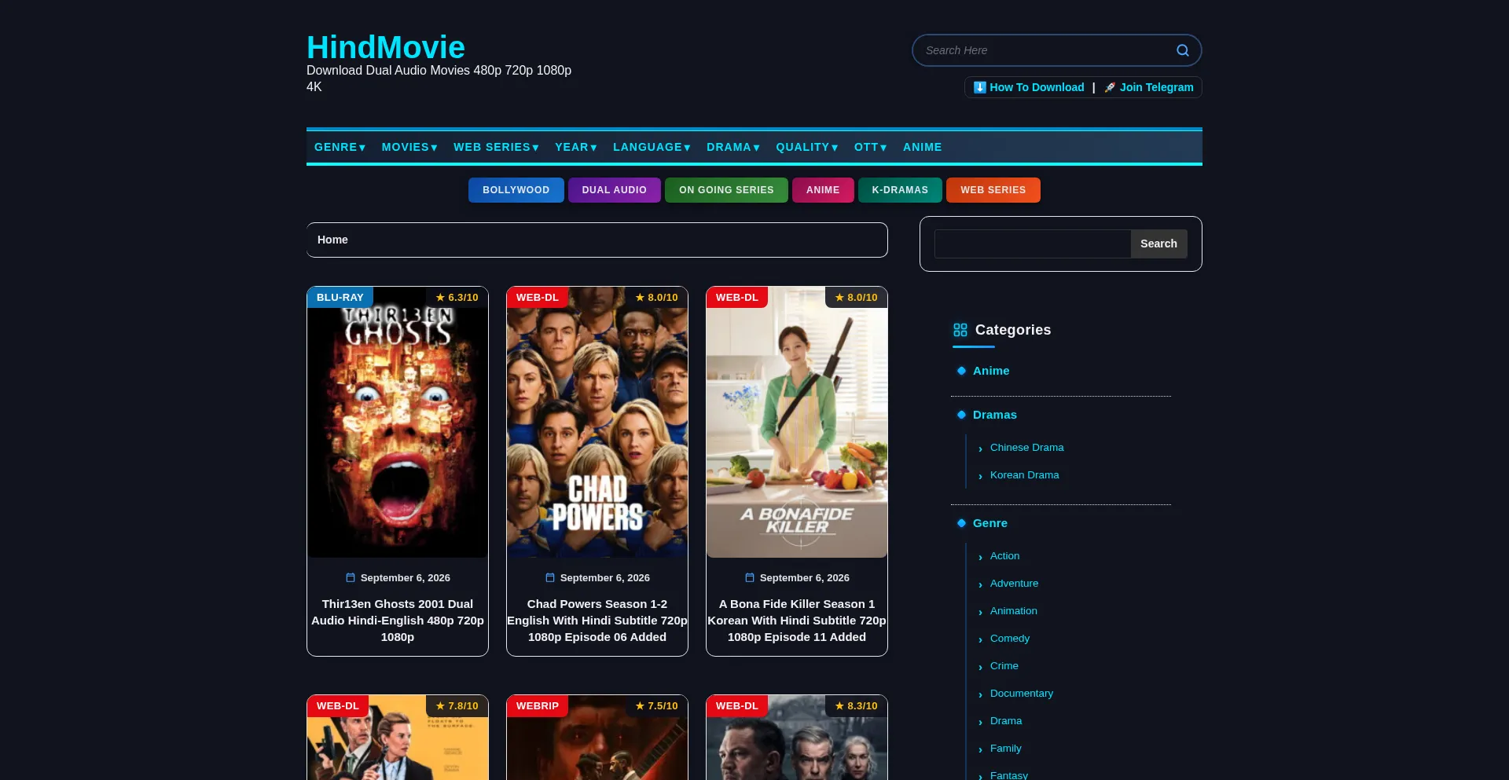
Task: Open the Crime genre link
Action: [x=1004, y=666]
